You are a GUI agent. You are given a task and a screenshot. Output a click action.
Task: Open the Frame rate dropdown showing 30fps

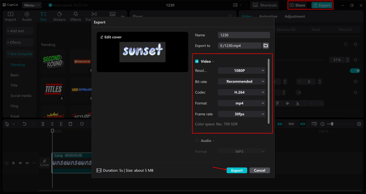[242, 114]
